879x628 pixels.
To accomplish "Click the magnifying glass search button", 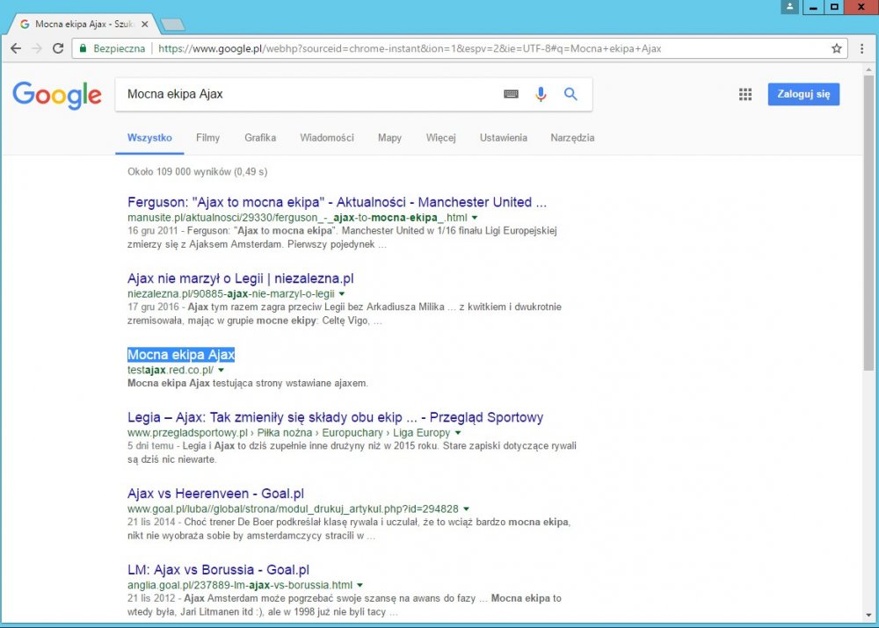I will pos(570,94).
